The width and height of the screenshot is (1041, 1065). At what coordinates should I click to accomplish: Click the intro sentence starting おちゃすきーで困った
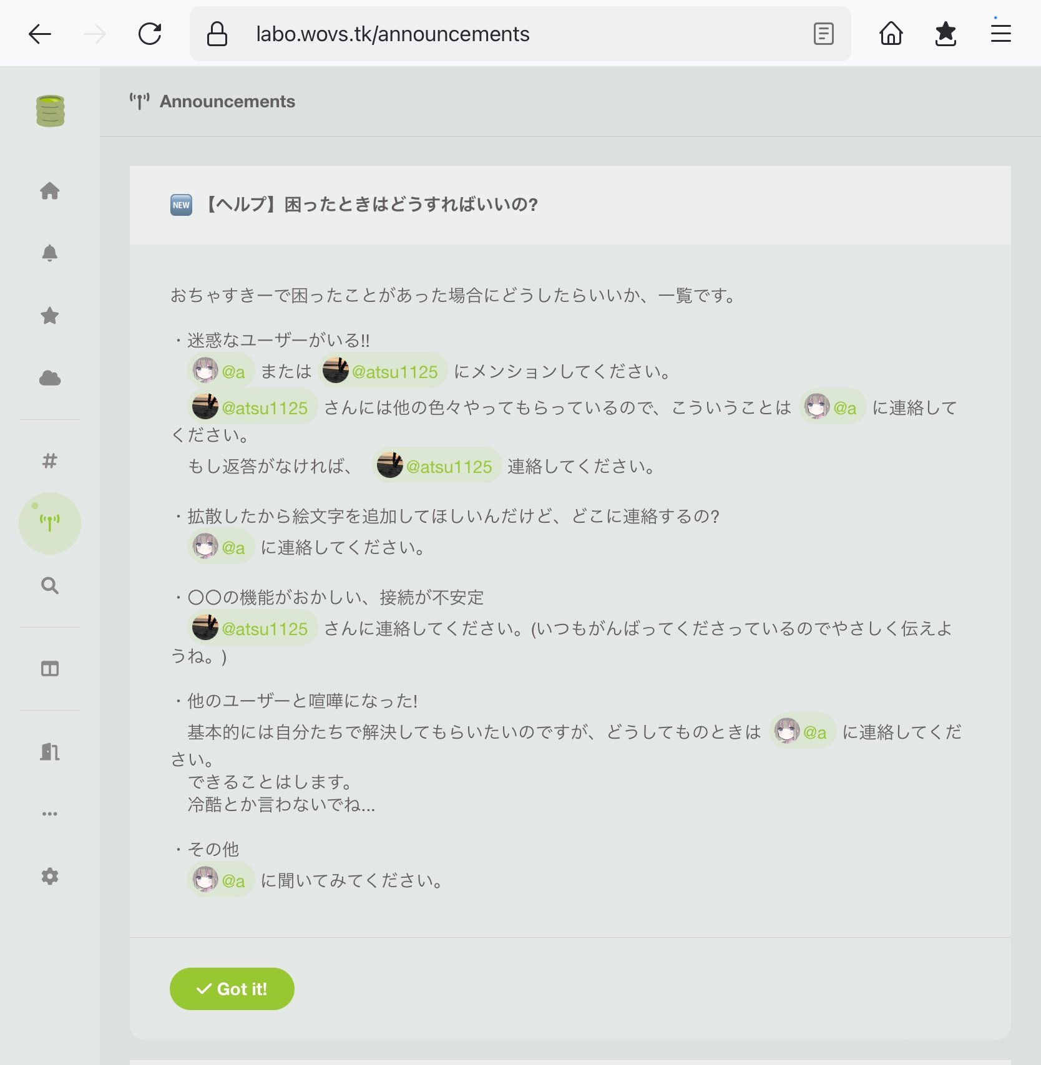455,296
